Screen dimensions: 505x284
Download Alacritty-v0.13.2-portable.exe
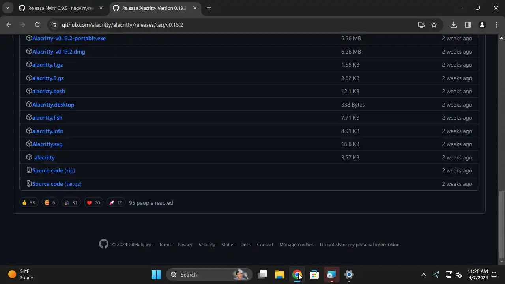pos(69,38)
